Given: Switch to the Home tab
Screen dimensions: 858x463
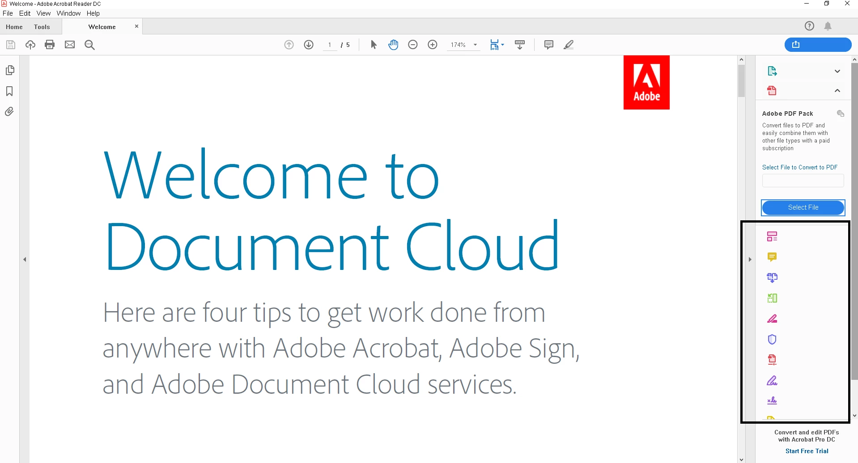Looking at the screenshot, I should click(x=14, y=27).
